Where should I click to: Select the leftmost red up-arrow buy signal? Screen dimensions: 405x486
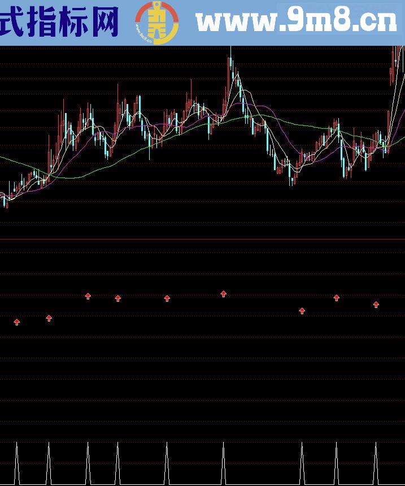[x=17, y=322]
